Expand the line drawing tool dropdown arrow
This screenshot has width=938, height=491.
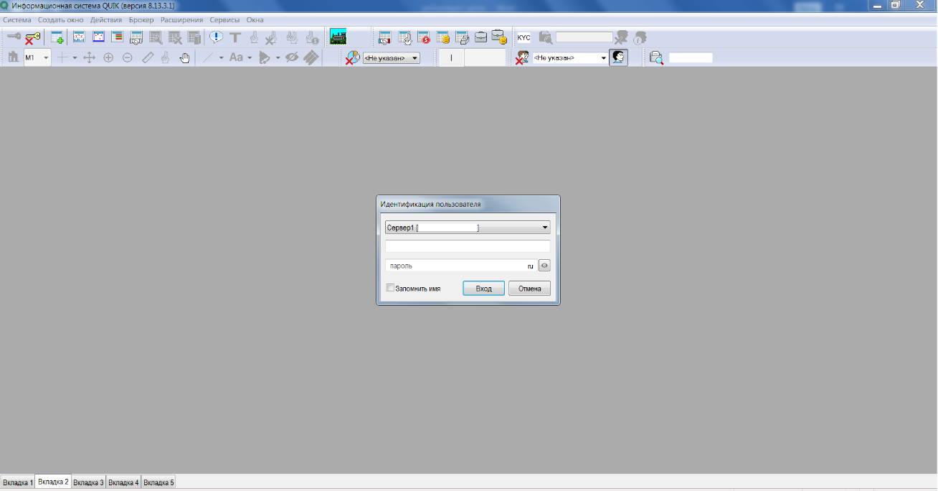click(221, 57)
